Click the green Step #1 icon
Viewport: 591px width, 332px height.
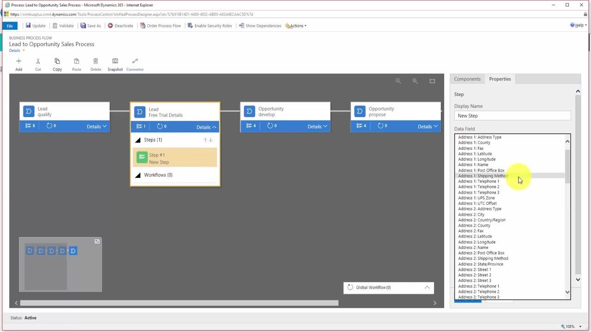142,158
